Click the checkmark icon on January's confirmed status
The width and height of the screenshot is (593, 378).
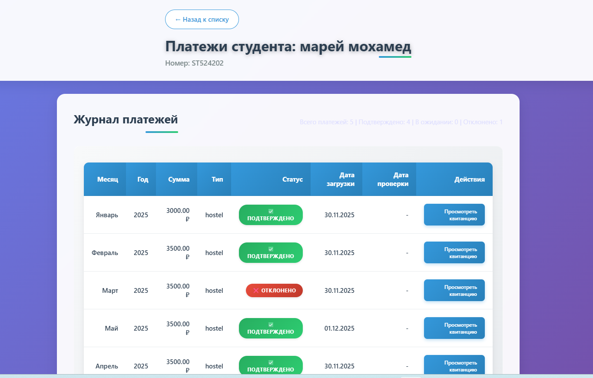[x=270, y=212]
